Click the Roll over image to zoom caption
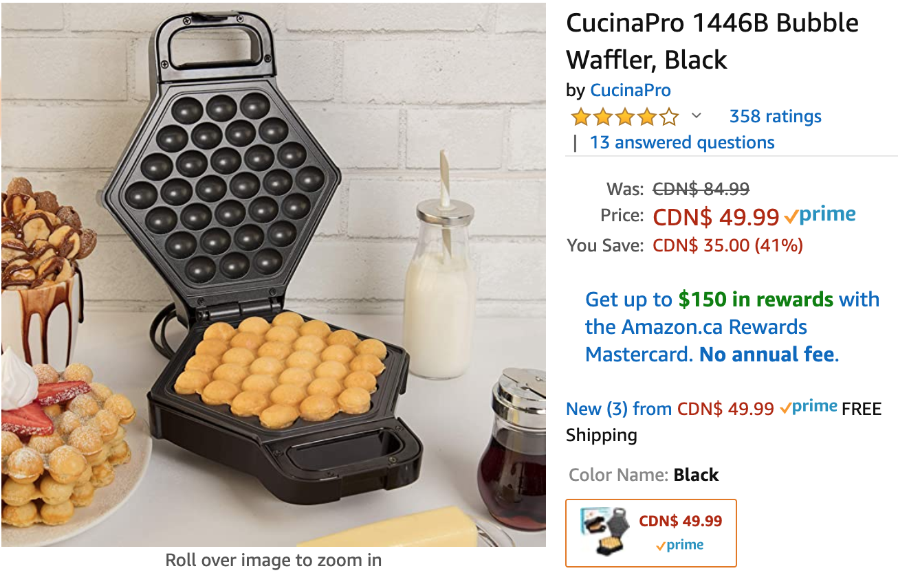Screen dimensions: 898x573 [273, 560]
